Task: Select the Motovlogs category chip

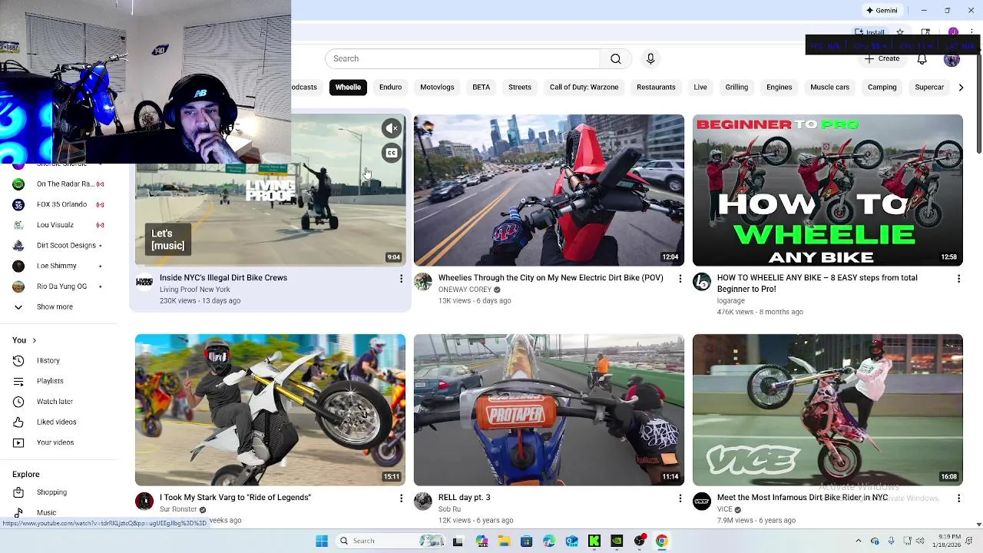Action: point(437,87)
